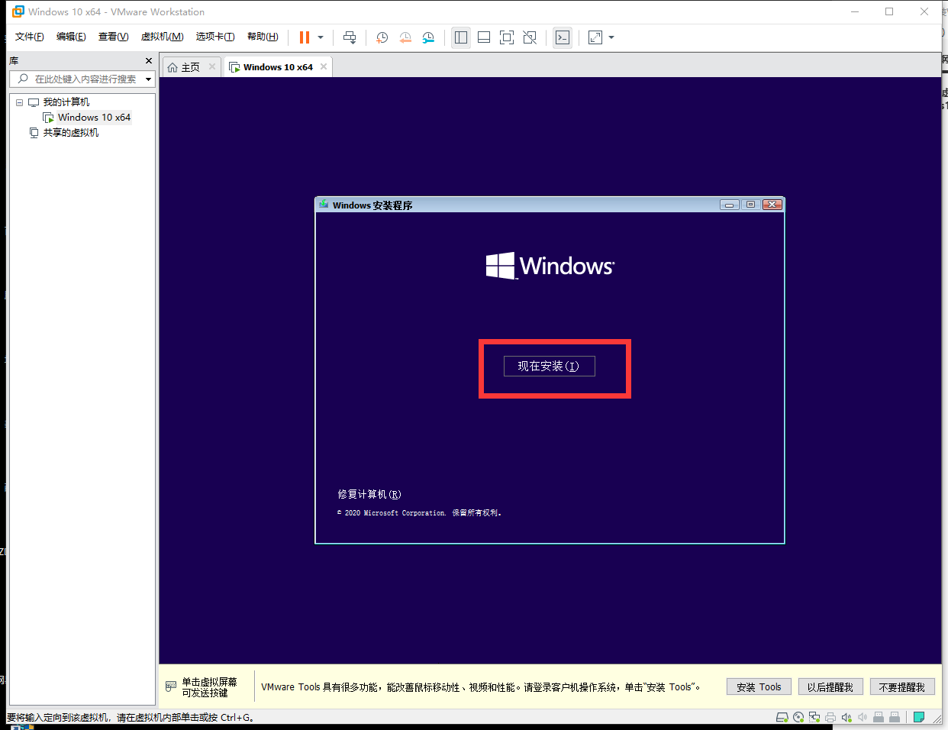Click the Unity mode toolbar icon
Viewport: 948px width, 730px height.
pyautogui.click(x=530, y=37)
